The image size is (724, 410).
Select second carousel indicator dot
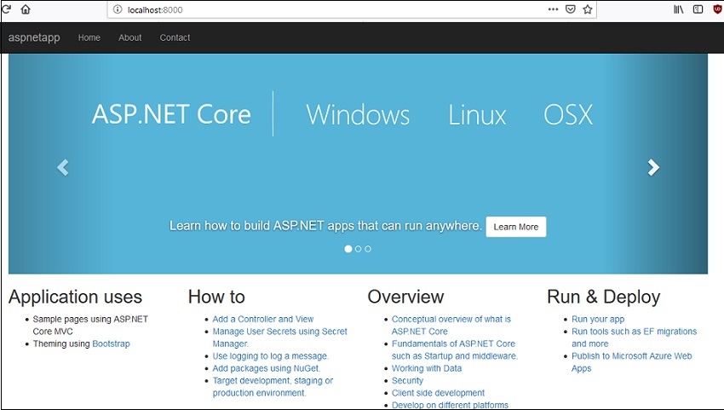click(359, 249)
